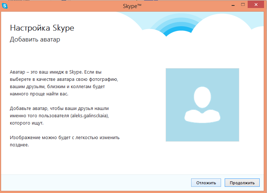Image resolution: width=267 pixels, height=193 pixels.
Task: Minimize the Skype setup window
Action: pos(233,5)
